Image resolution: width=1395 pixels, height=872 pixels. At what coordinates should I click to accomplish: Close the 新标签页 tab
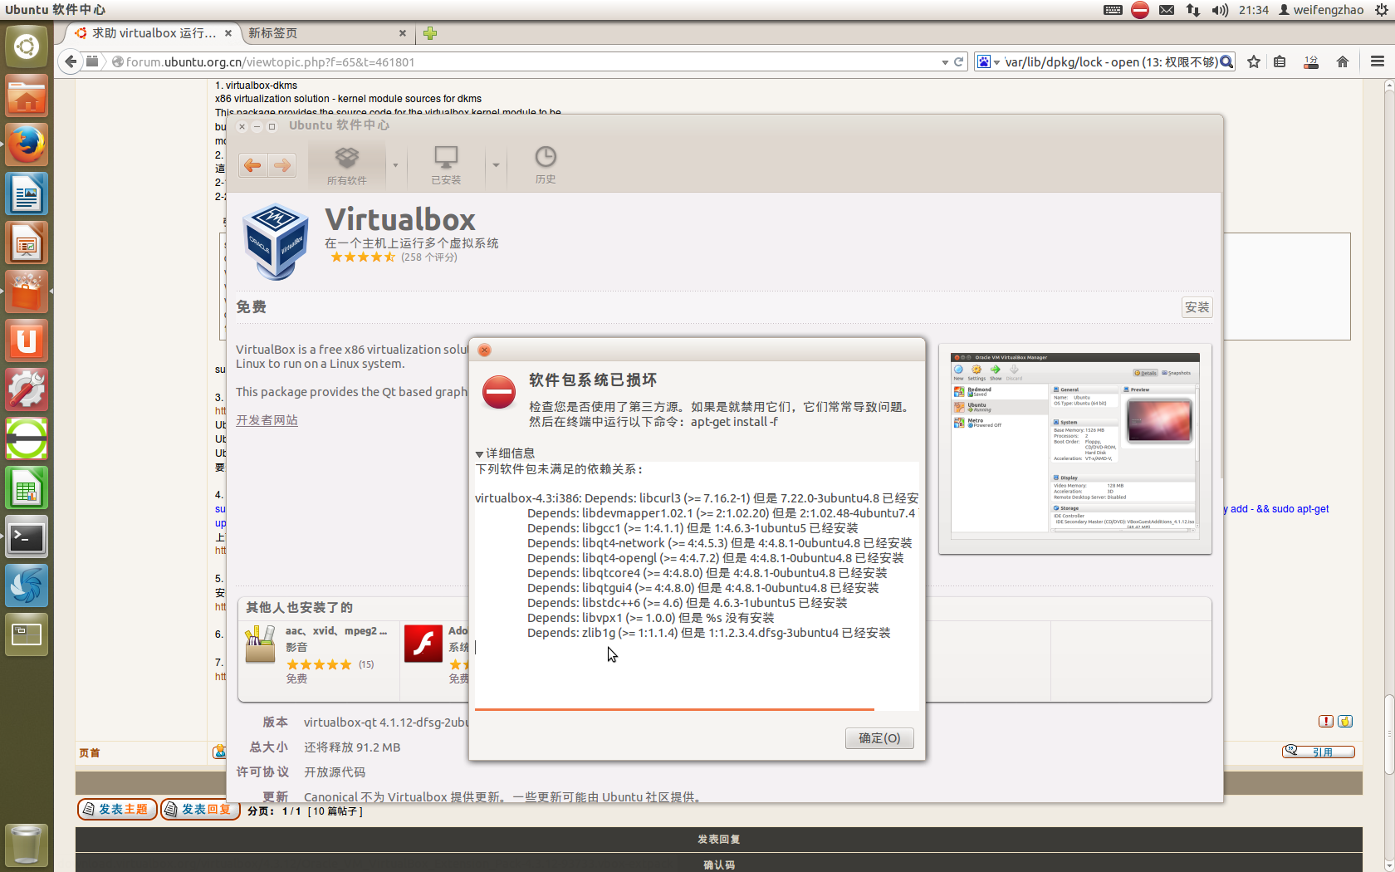pyautogui.click(x=403, y=33)
